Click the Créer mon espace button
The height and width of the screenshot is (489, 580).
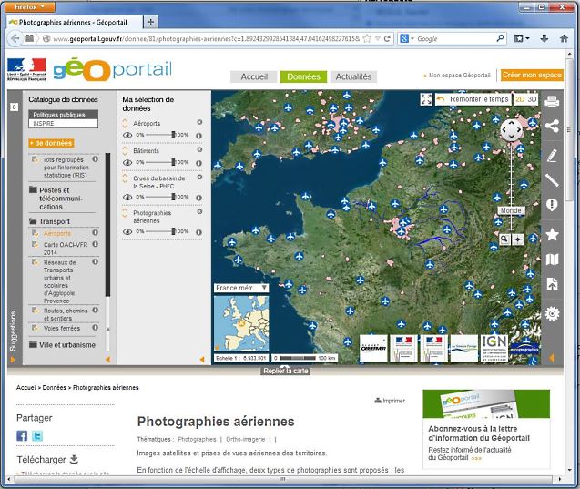(x=531, y=76)
